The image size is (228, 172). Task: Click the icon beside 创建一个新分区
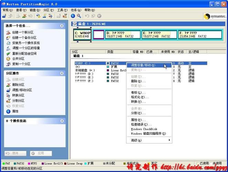8,32
